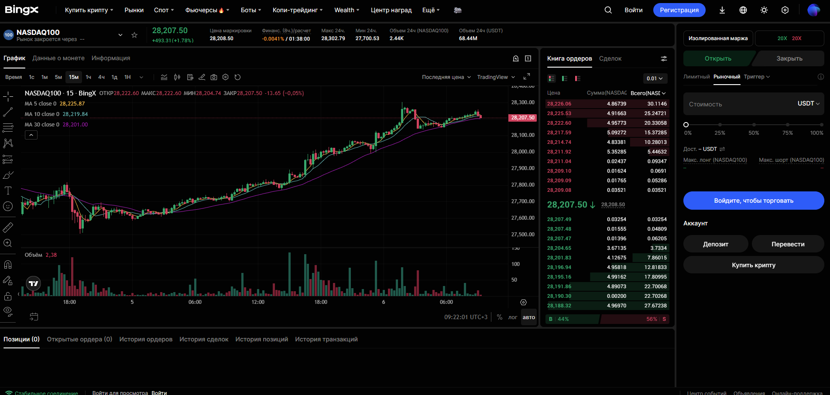The height and width of the screenshot is (395, 830).
Task: Click the Депозит button
Action: coord(716,244)
